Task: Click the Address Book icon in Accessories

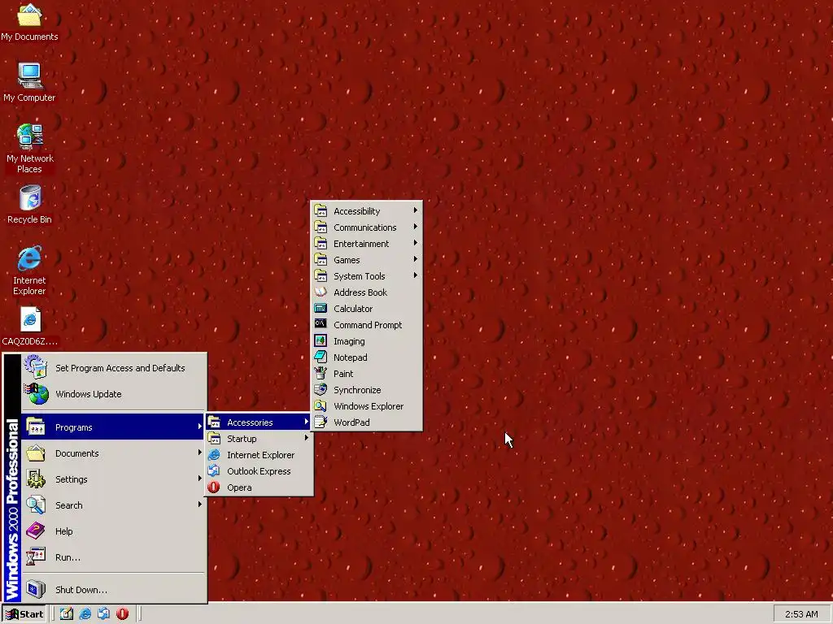Action: 321,292
